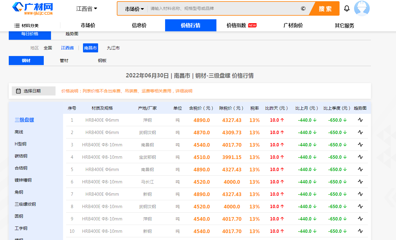This screenshot has width=396, height=240.
Task: Open trend chart icon for row 5
Action: (x=360, y=169)
